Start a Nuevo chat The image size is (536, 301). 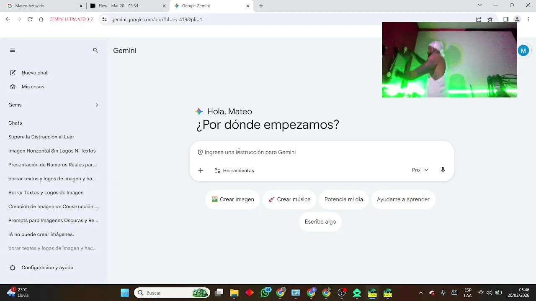(28, 73)
